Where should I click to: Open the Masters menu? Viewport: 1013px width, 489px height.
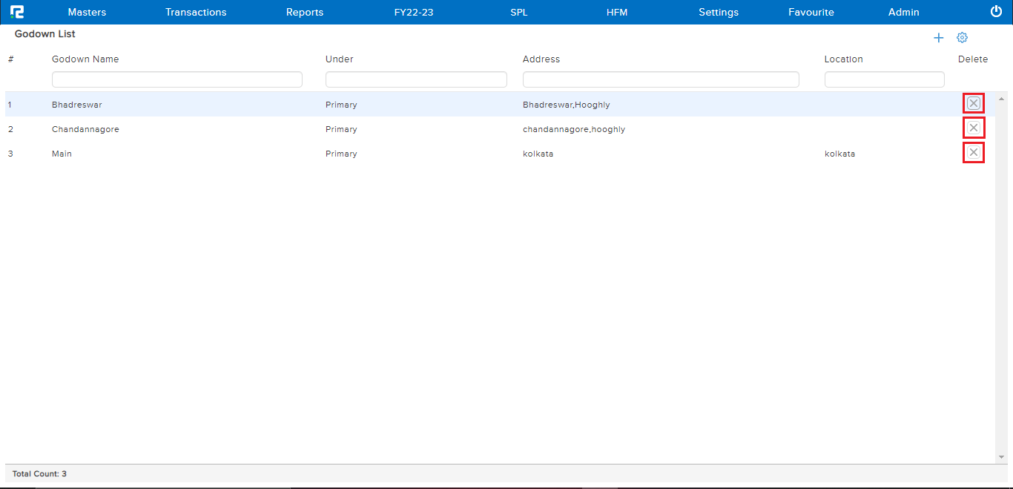pyautogui.click(x=87, y=13)
